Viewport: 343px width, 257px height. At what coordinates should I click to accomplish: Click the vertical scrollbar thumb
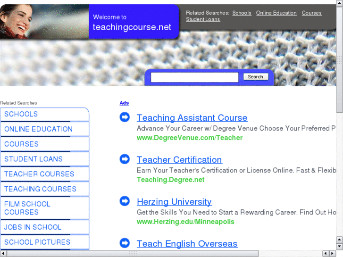click(x=340, y=59)
